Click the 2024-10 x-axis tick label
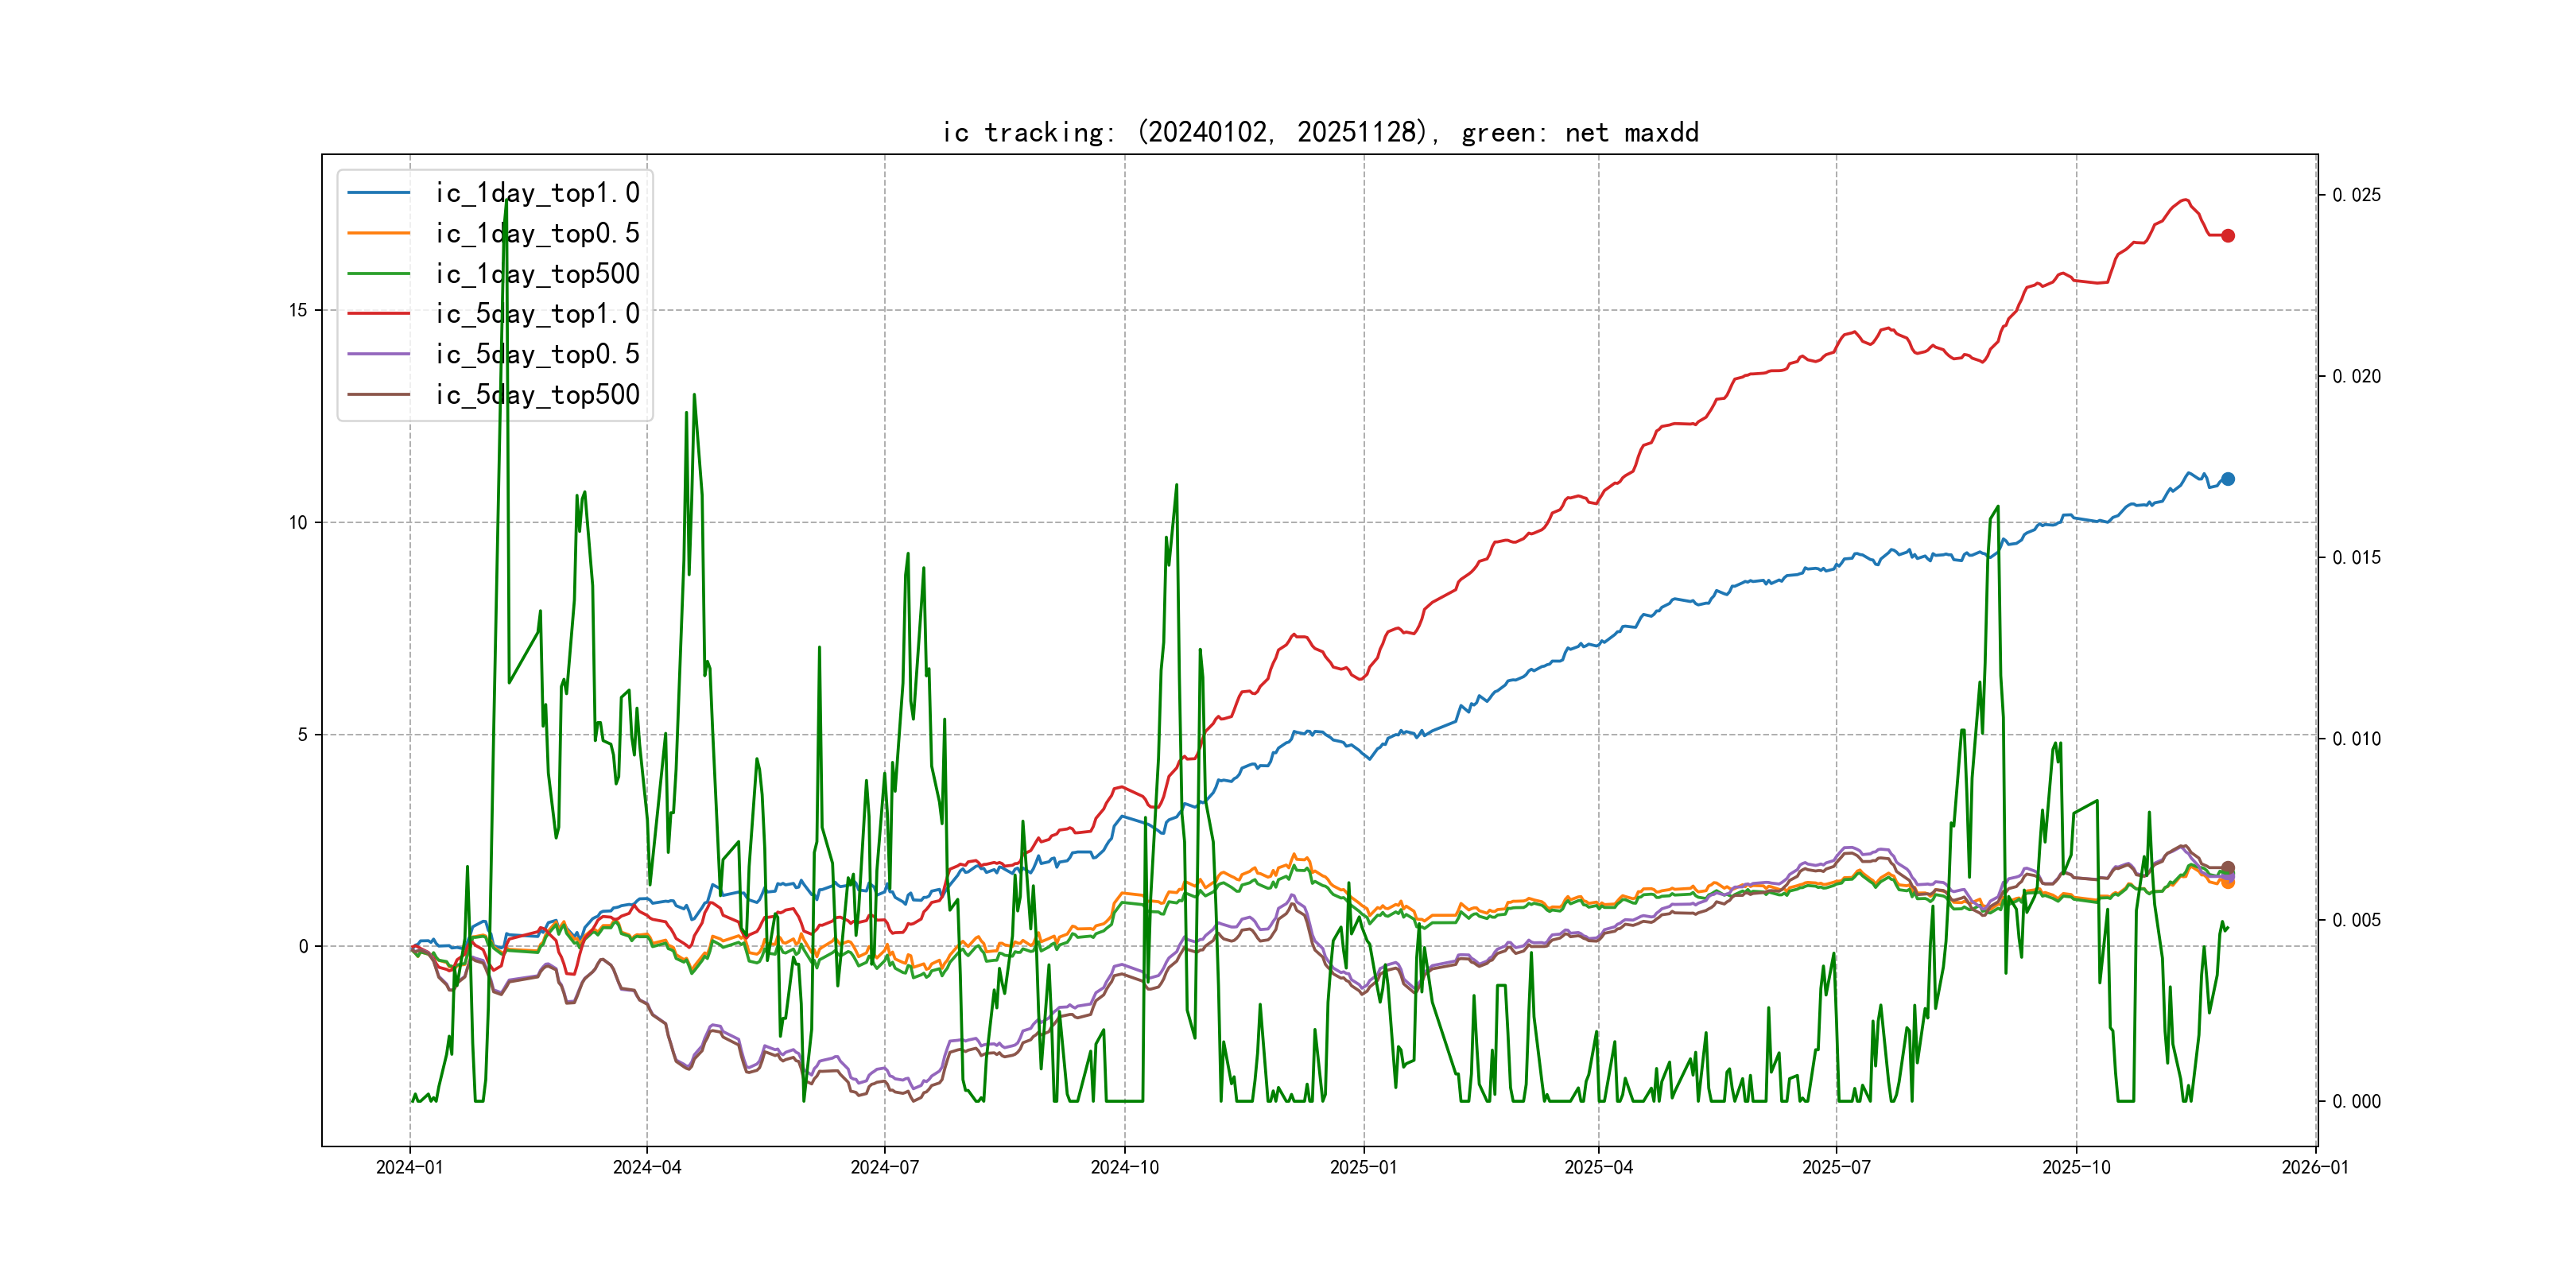Image resolution: width=2576 pixels, height=1288 pixels. coord(1124,1167)
